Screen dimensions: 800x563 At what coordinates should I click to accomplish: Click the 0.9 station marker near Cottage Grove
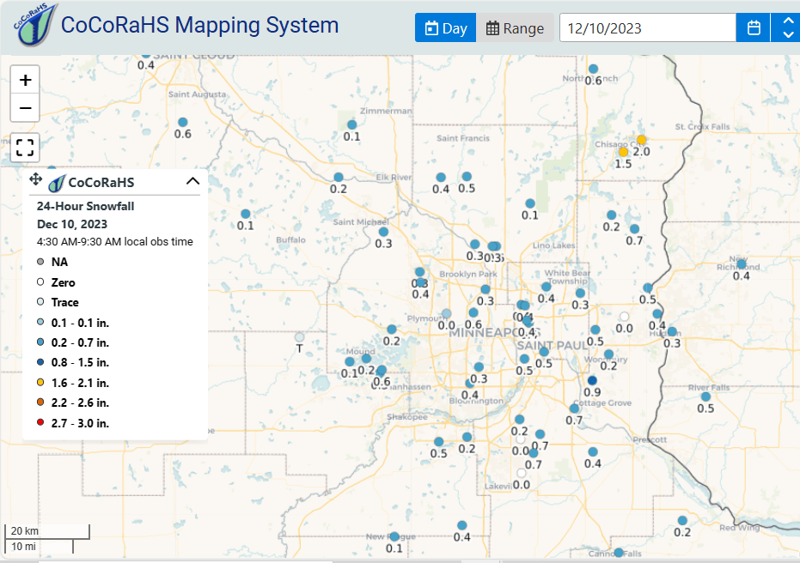point(591,380)
